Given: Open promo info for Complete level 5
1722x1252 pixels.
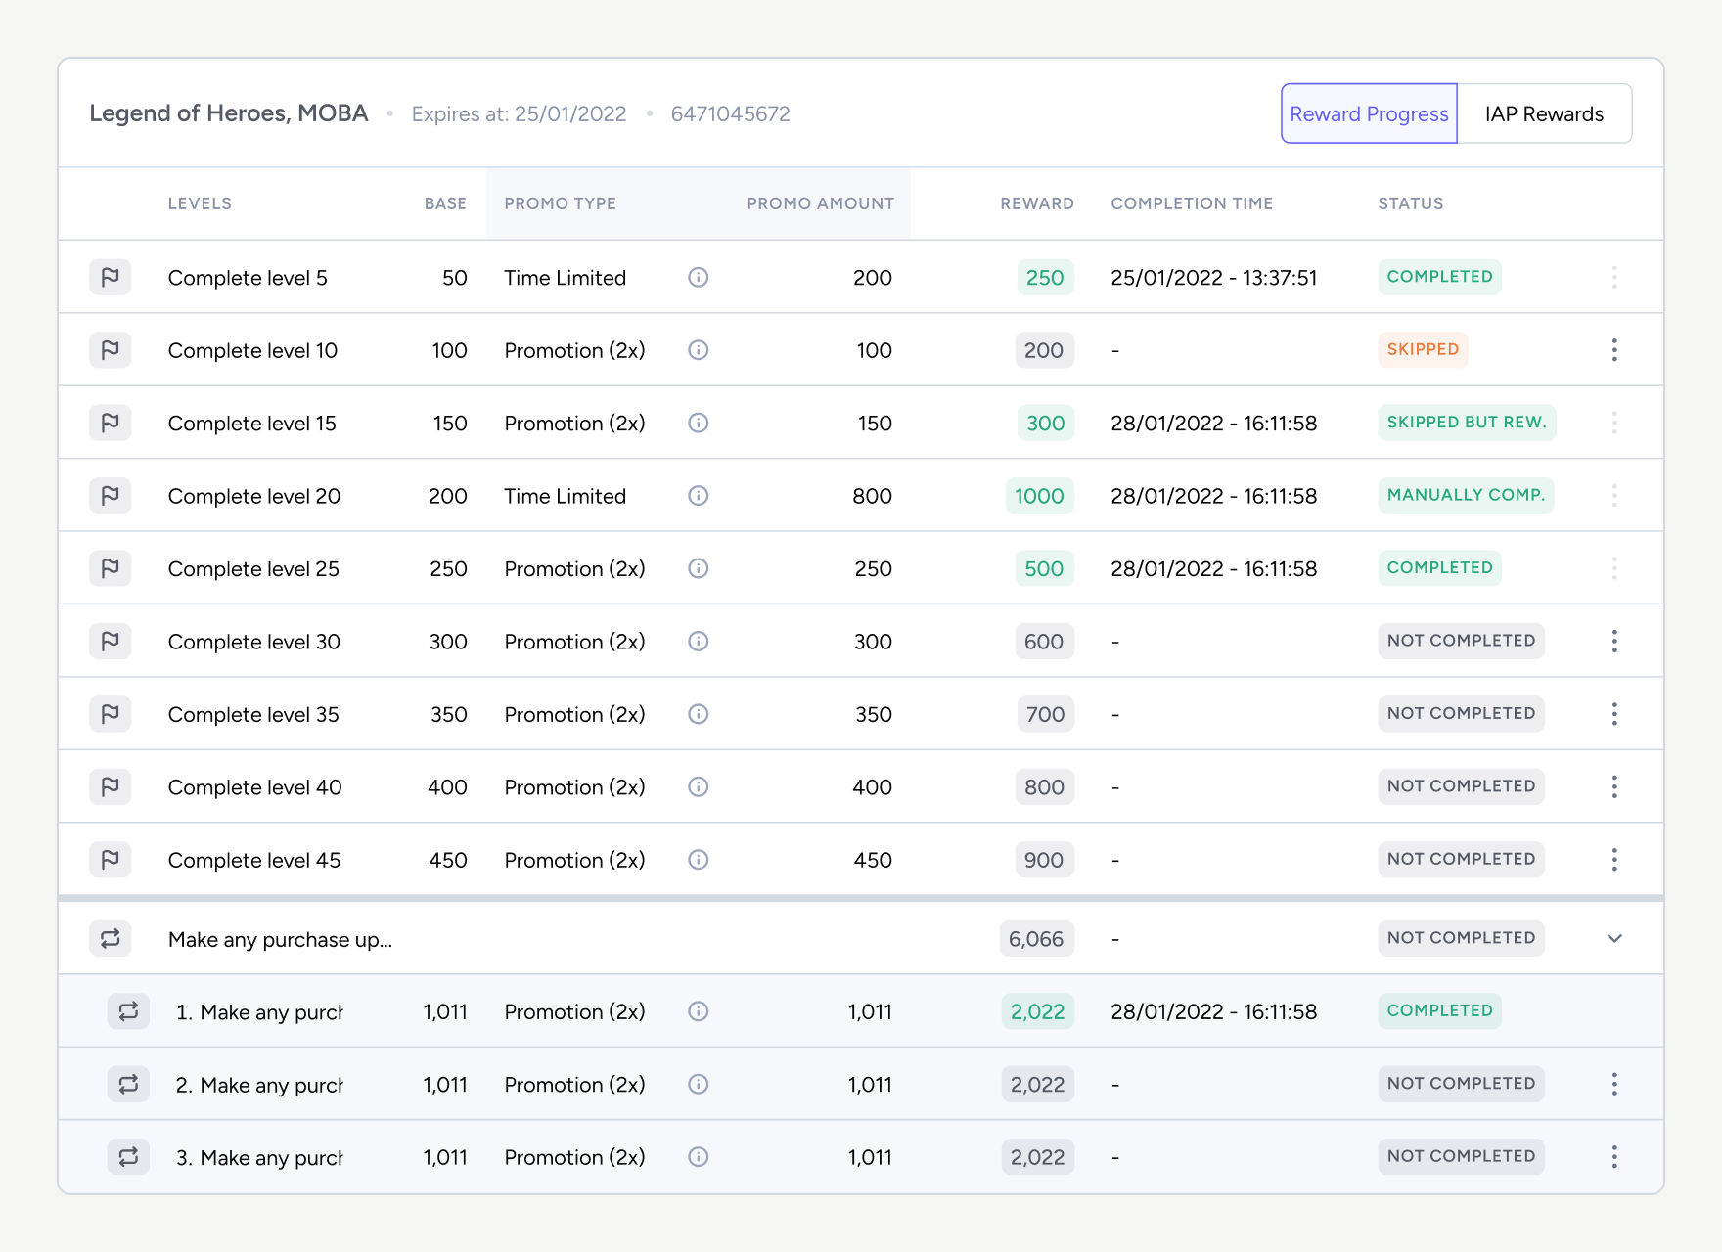Looking at the screenshot, I should (699, 277).
